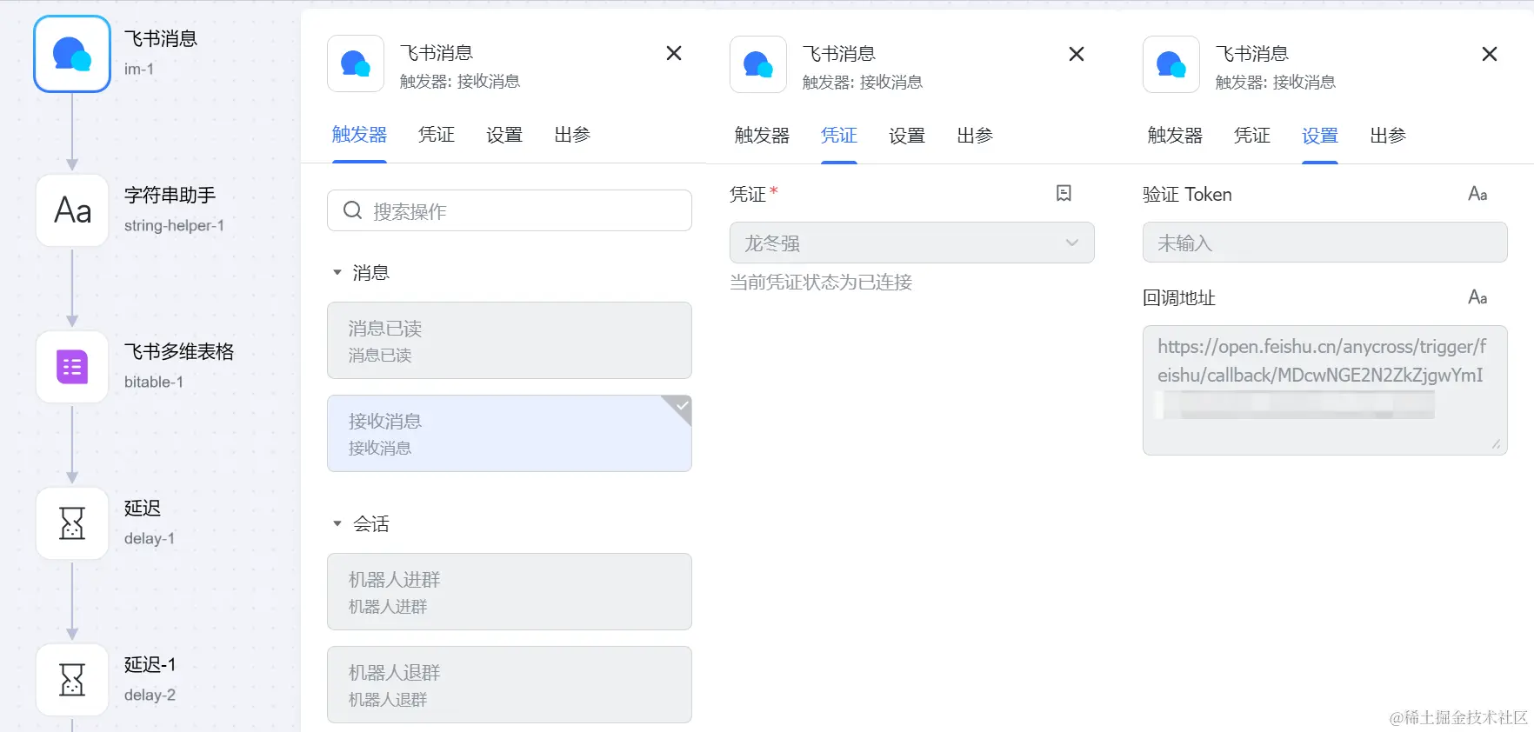
Task: Click the string-helper-1 node label
Action: [x=174, y=226]
